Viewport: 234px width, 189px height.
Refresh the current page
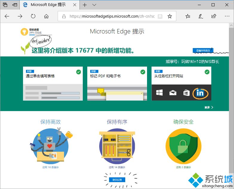[33, 16]
